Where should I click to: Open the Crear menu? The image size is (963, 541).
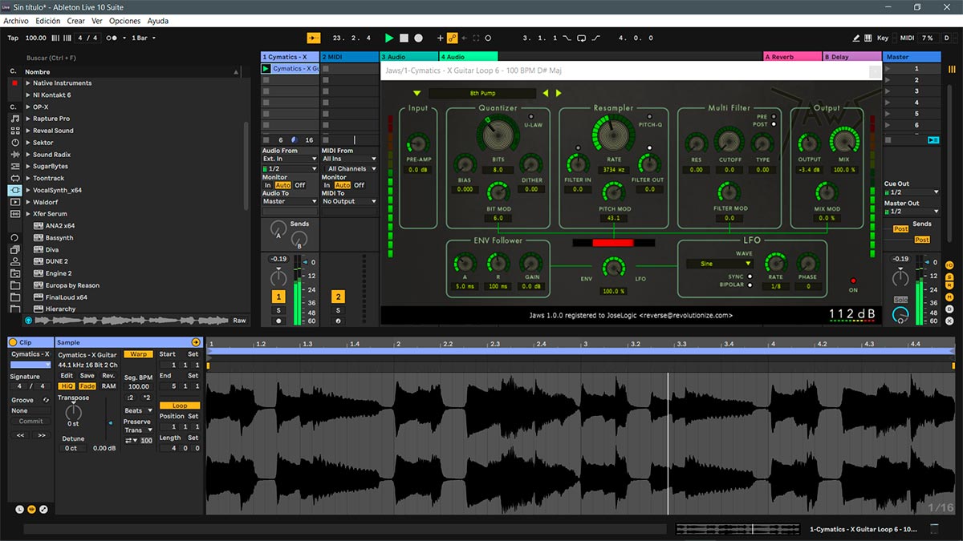[x=75, y=21]
